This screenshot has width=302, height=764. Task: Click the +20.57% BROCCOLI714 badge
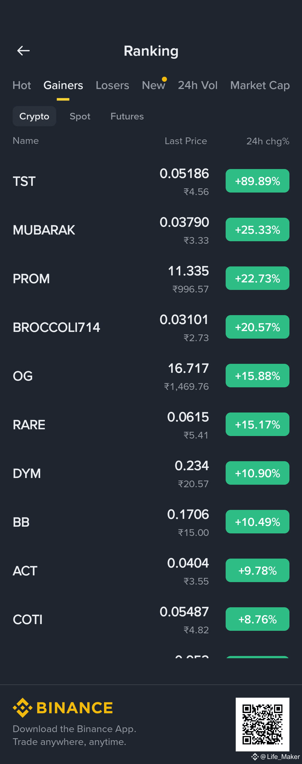pyautogui.click(x=257, y=327)
